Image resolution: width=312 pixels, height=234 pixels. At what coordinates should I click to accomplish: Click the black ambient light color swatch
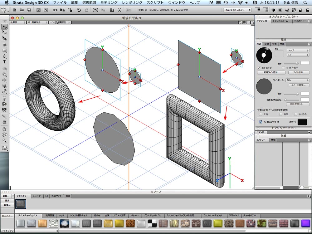coord(302,122)
